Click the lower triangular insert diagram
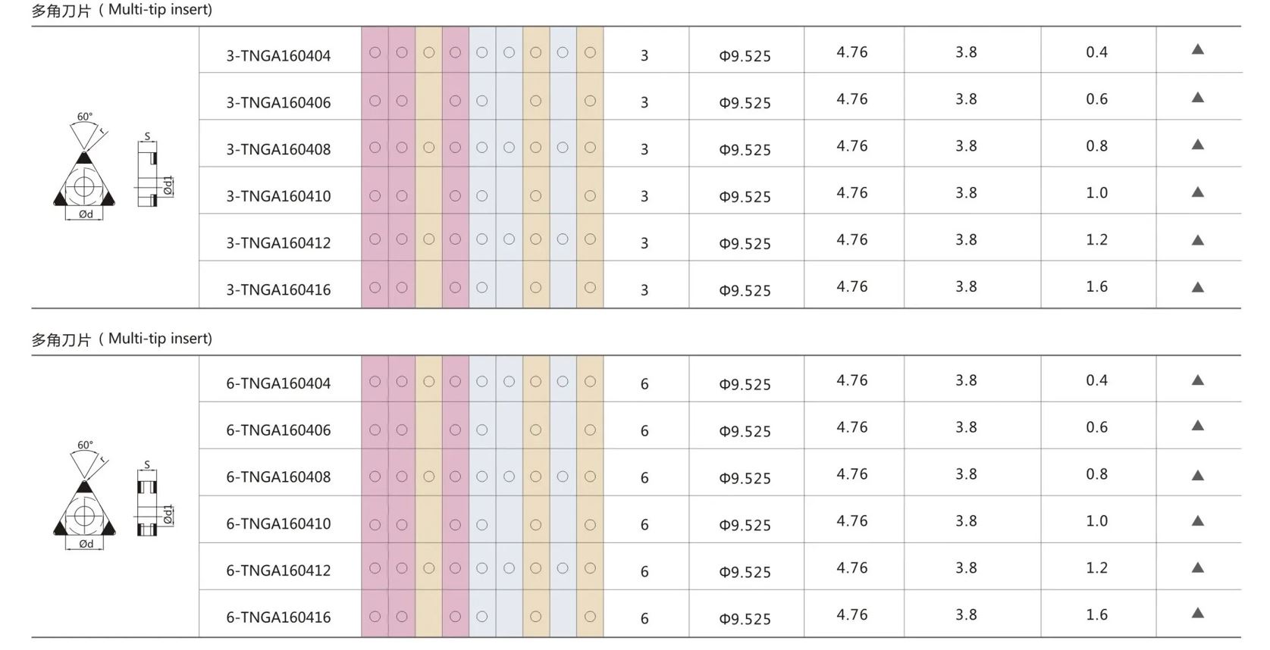Viewport: 1270px width, 650px height. pos(84,495)
